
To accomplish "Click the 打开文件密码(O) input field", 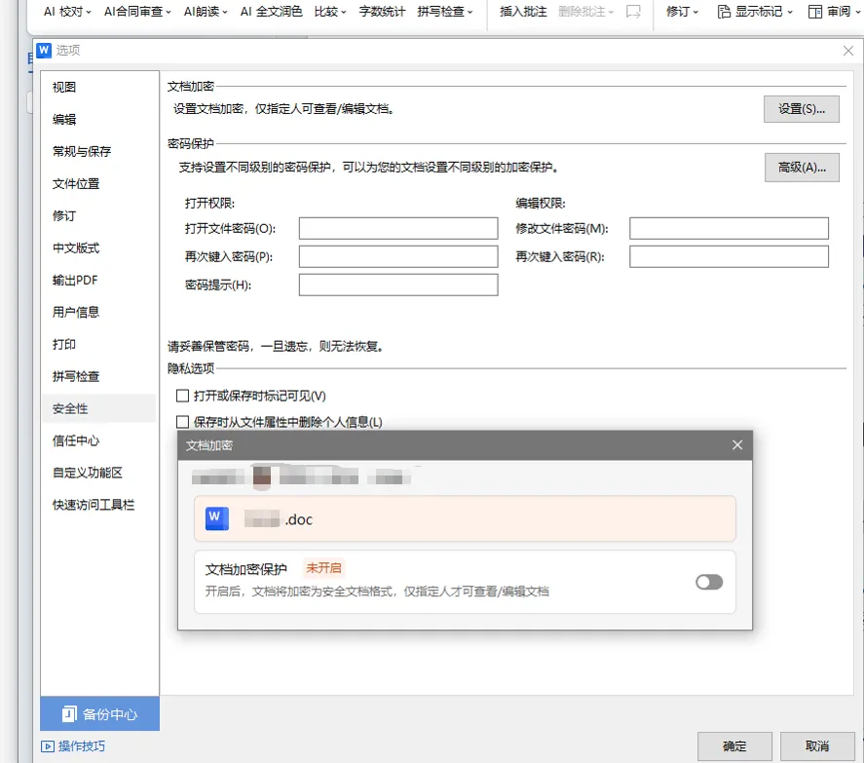I will pyautogui.click(x=398, y=228).
